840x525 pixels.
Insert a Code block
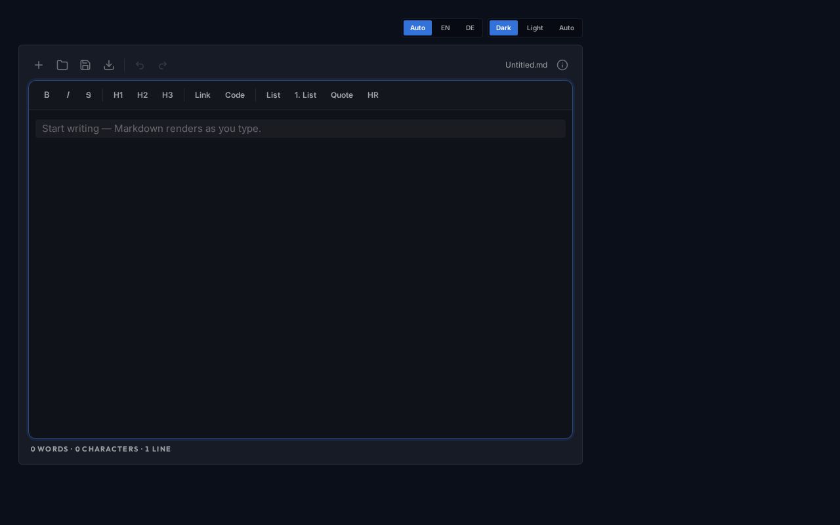pos(235,95)
